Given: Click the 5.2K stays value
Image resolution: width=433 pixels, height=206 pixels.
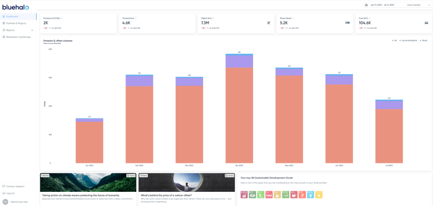Looking at the screenshot, I should tap(284, 23).
